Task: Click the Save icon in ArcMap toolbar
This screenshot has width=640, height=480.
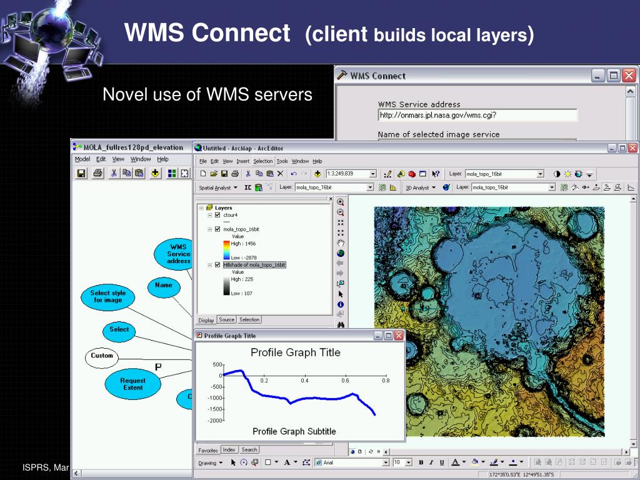Action: (x=224, y=174)
